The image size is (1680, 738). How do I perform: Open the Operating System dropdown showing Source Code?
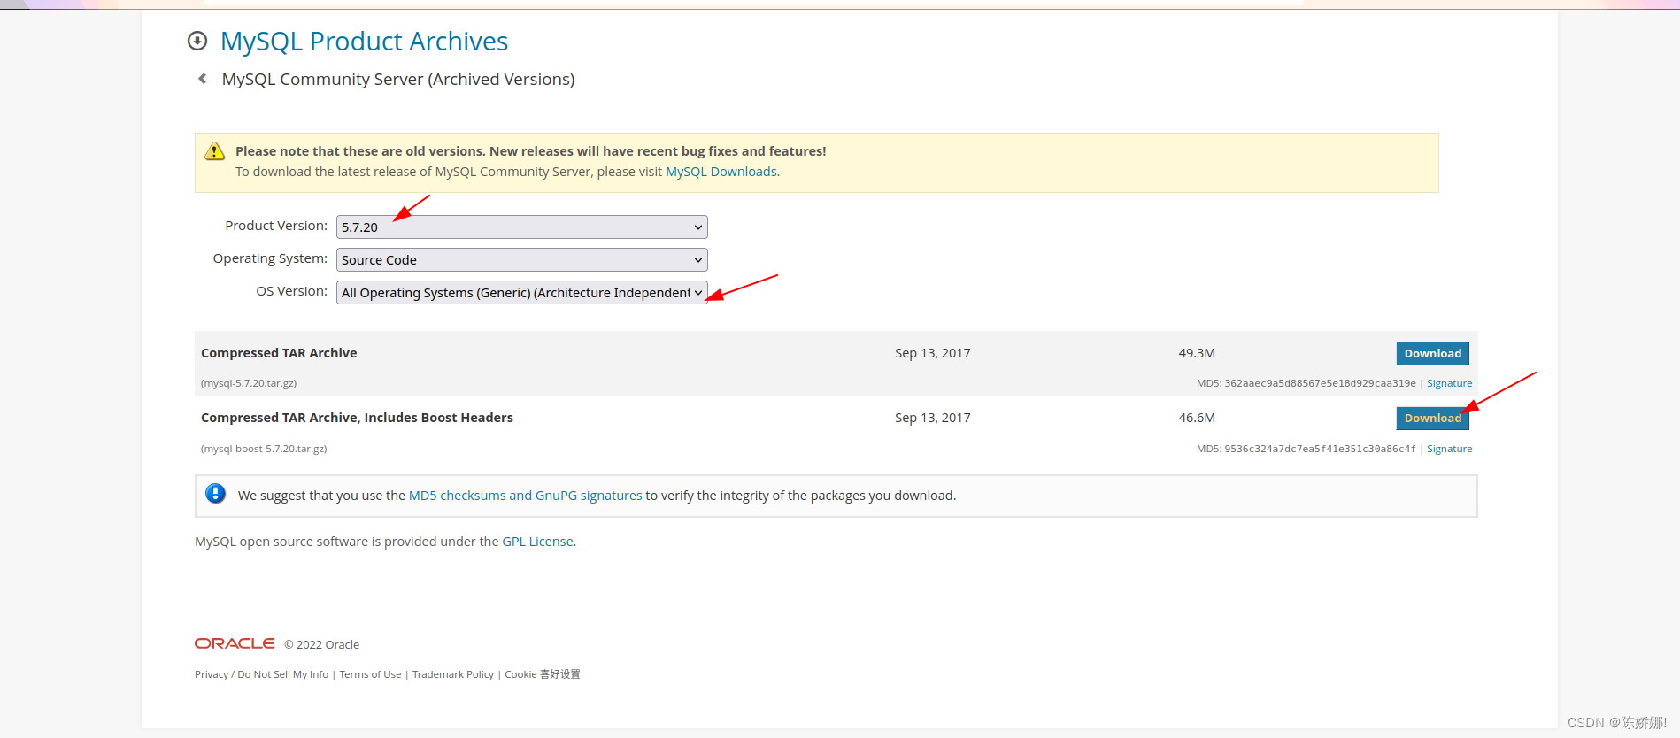tap(522, 260)
